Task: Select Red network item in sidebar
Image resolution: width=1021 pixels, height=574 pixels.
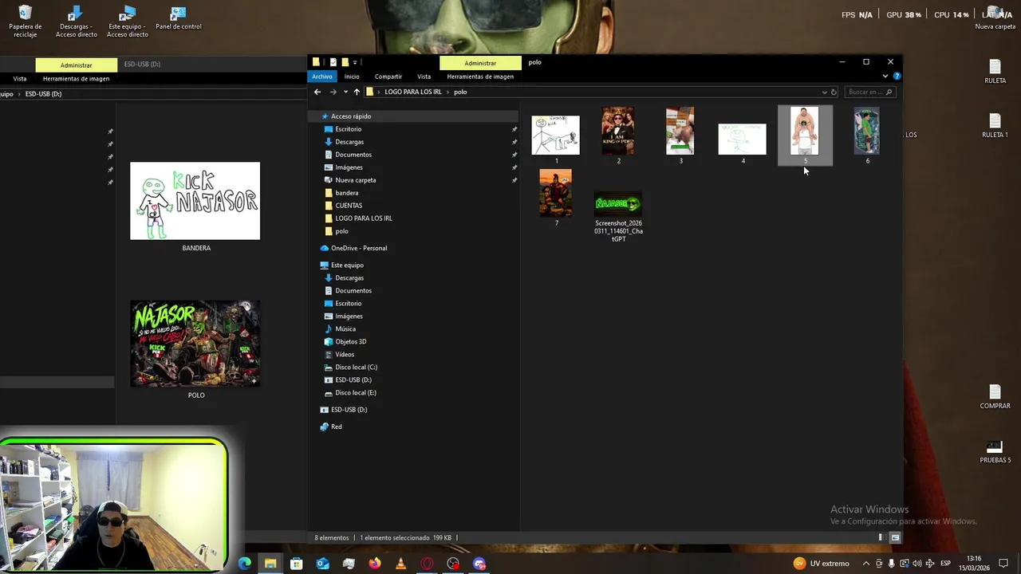Action: [337, 427]
